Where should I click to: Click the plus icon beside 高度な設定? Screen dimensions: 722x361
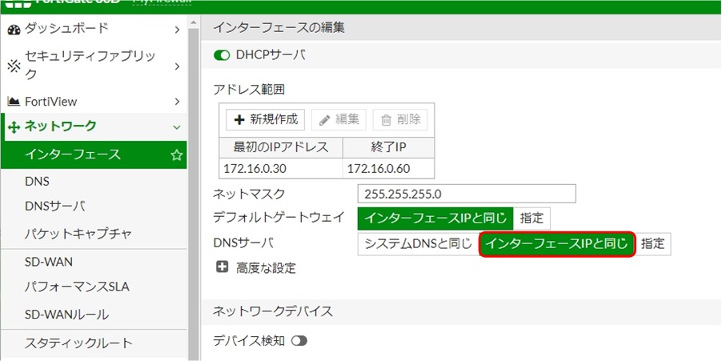223,267
